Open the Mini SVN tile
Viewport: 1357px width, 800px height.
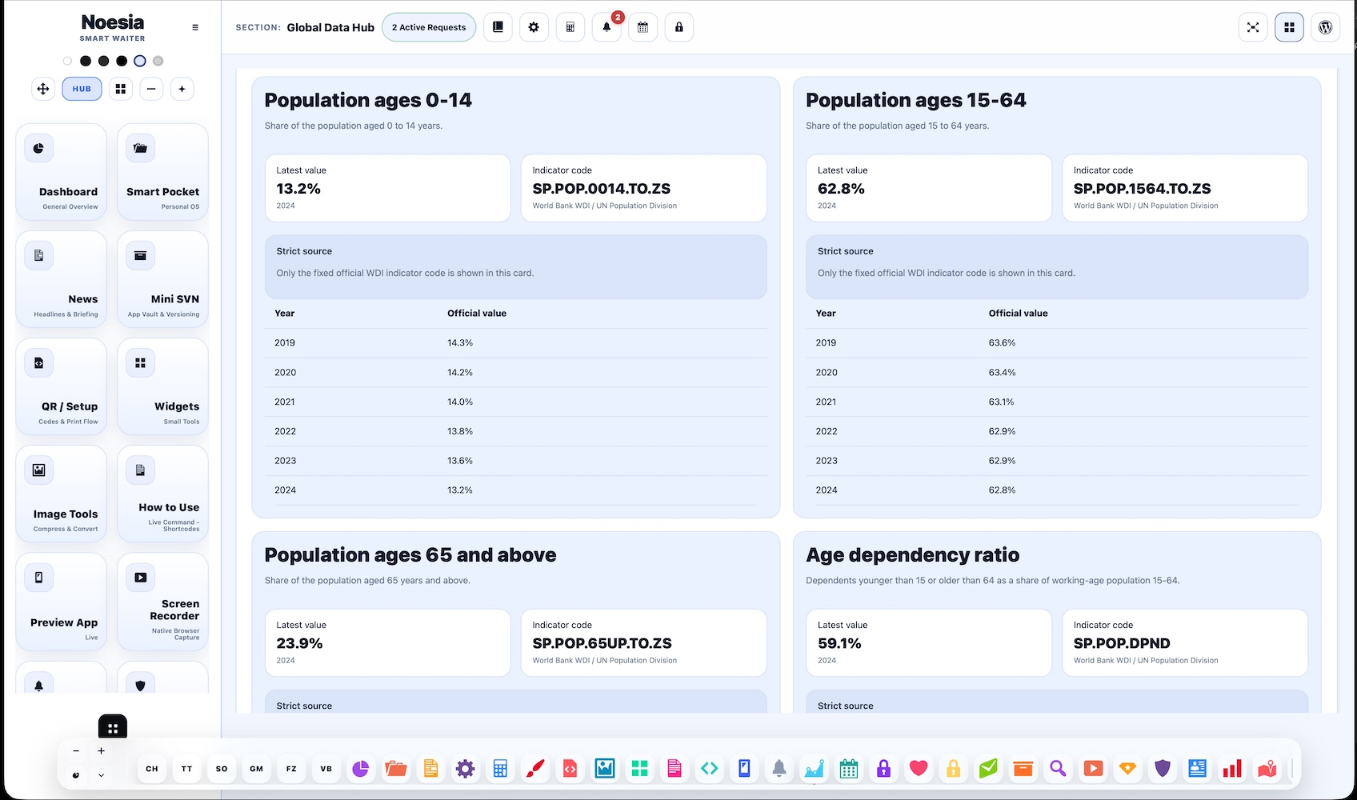pos(162,279)
